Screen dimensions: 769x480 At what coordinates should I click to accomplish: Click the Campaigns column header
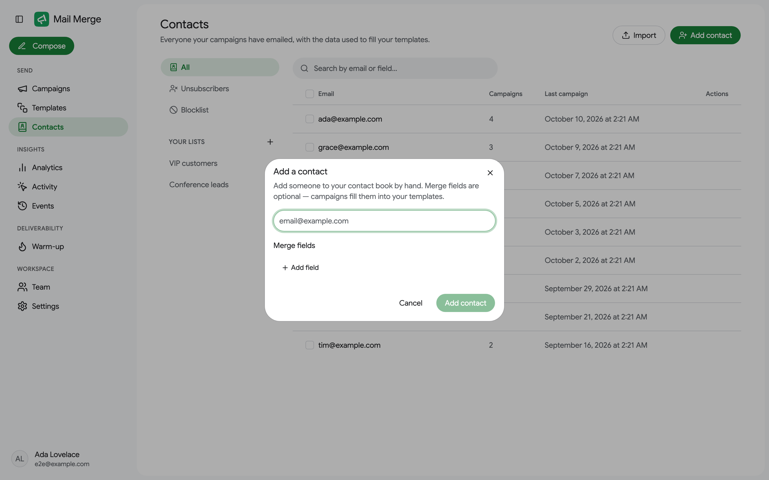pyautogui.click(x=505, y=94)
